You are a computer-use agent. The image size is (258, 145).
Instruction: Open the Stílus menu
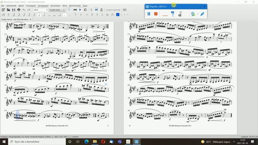[x=64, y=6]
